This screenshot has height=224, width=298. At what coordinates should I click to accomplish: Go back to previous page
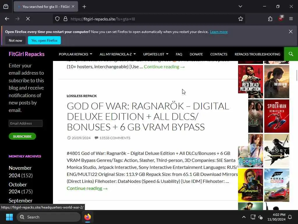point(7,19)
